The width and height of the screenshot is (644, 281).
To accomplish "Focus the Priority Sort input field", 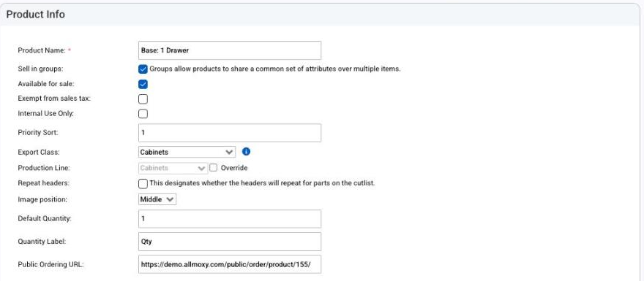I will pyautogui.click(x=230, y=133).
